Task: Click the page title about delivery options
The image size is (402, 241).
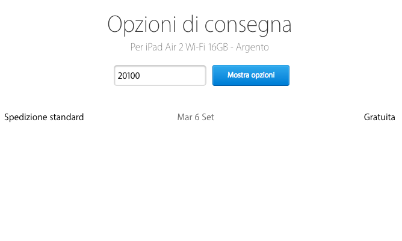Action: click(x=199, y=25)
